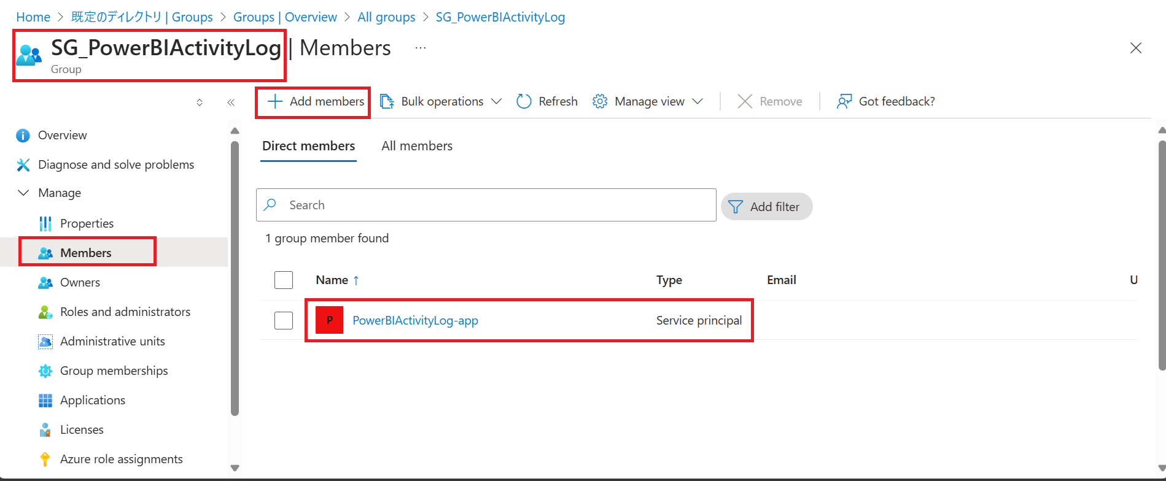The height and width of the screenshot is (481, 1166).
Task: Click the Add filter button
Action: pyautogui.click(x=766, y=207)
